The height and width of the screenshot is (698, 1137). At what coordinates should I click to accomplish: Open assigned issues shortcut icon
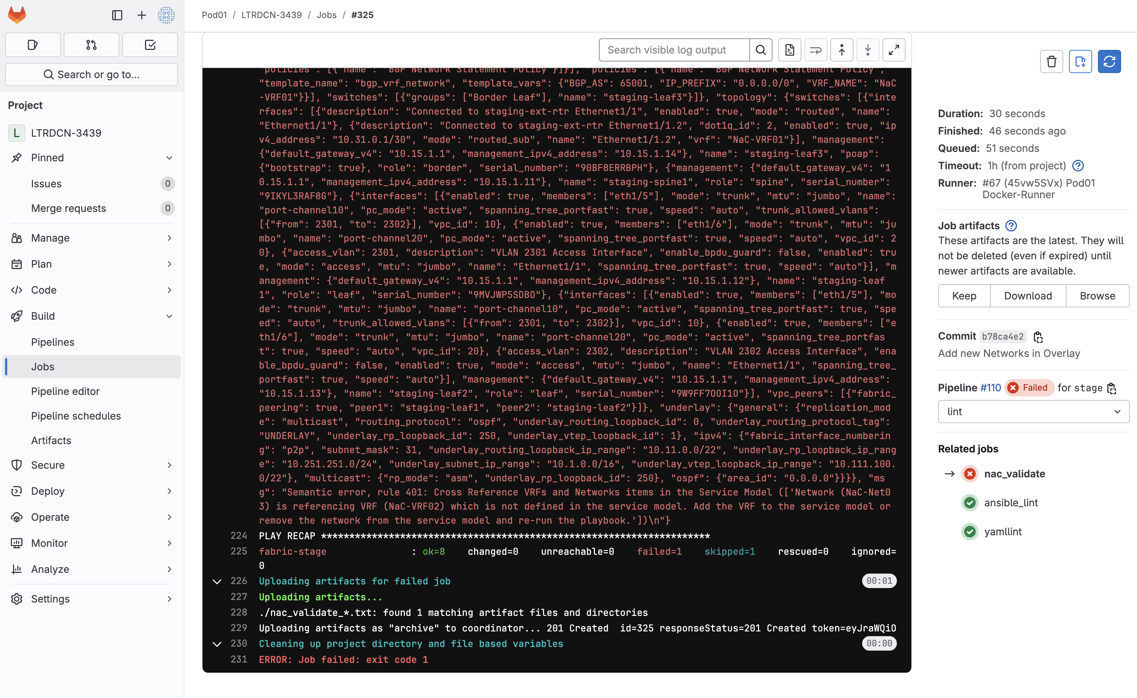33,45
